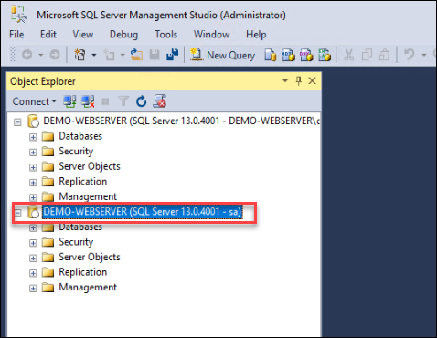Open the Navigate Backward dropdown arrow
The height and width of the screenshot is (338, 437).
(x=41, y=55)
